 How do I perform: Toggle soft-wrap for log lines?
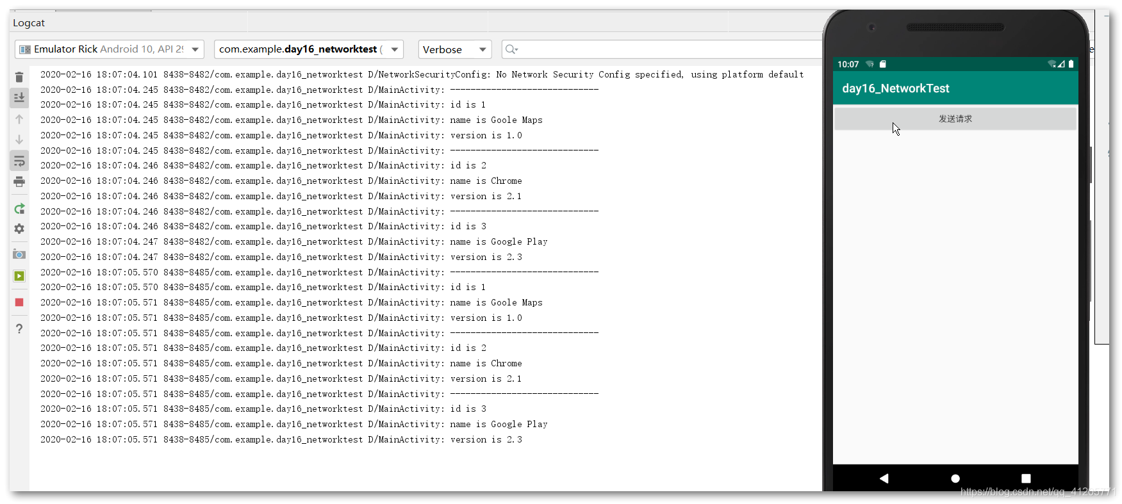pos(19,161)
